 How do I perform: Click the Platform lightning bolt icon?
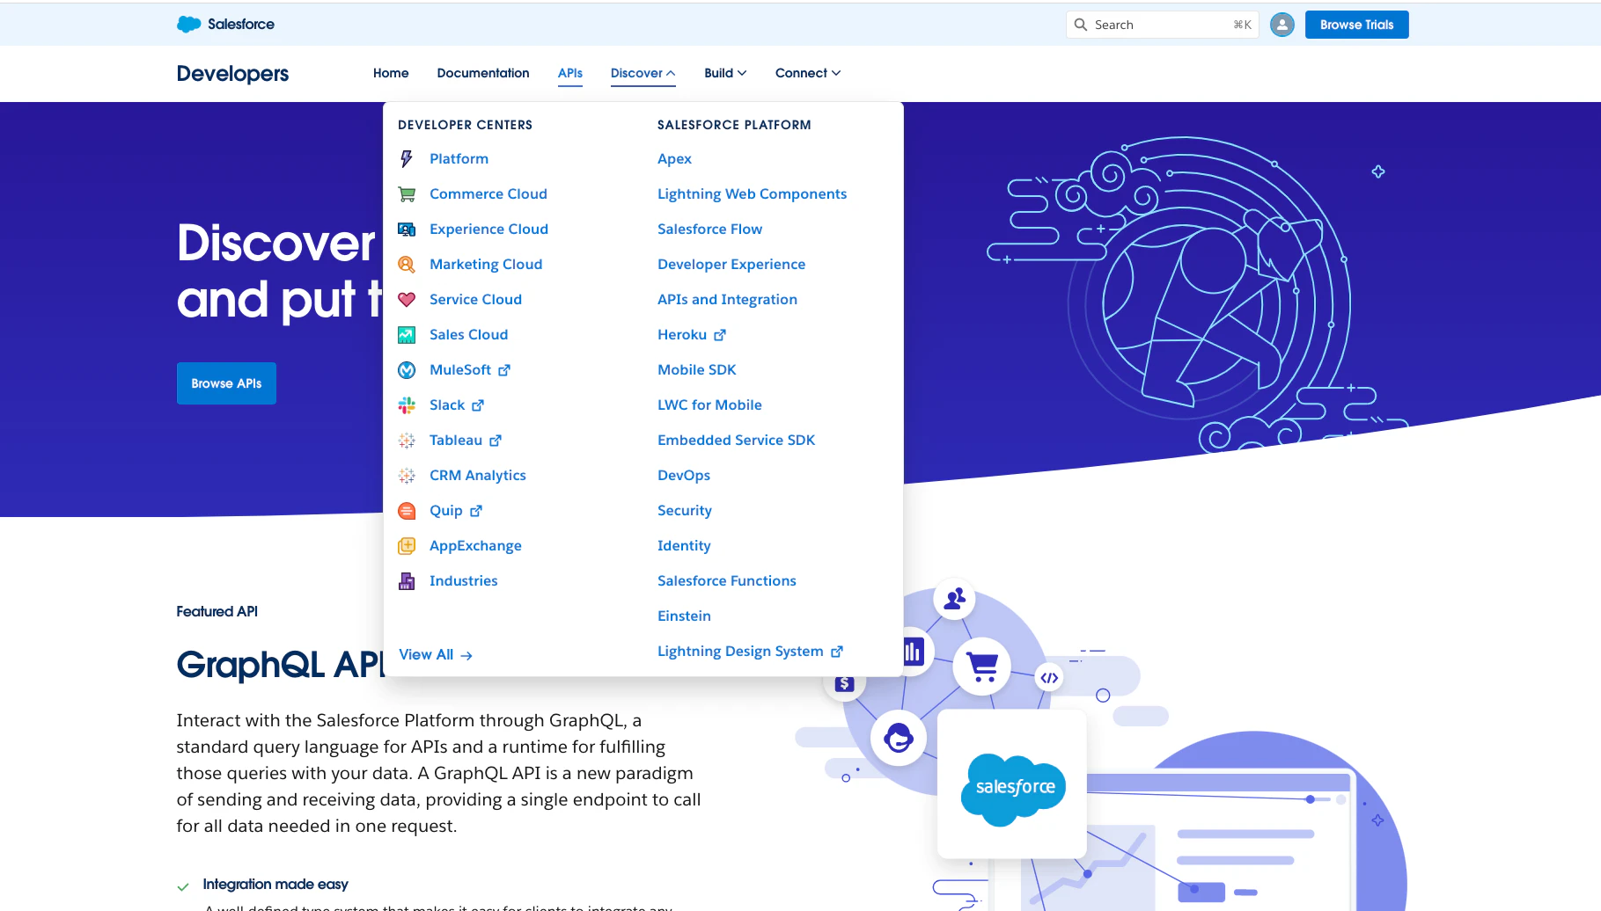point(407,158)
